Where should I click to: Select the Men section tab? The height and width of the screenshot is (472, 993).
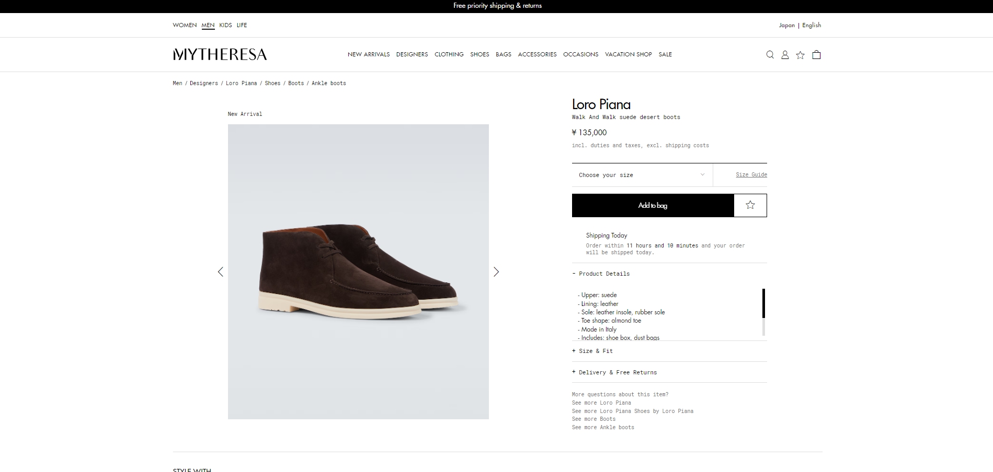pyautogui.click(x=208, y=25)
